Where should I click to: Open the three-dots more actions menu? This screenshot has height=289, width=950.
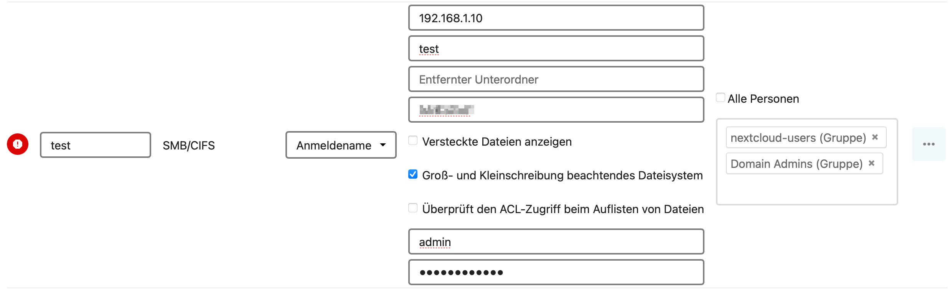(929, 144)
